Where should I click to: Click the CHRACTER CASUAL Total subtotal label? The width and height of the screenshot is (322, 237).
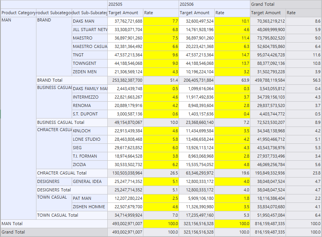pos(72,173)
